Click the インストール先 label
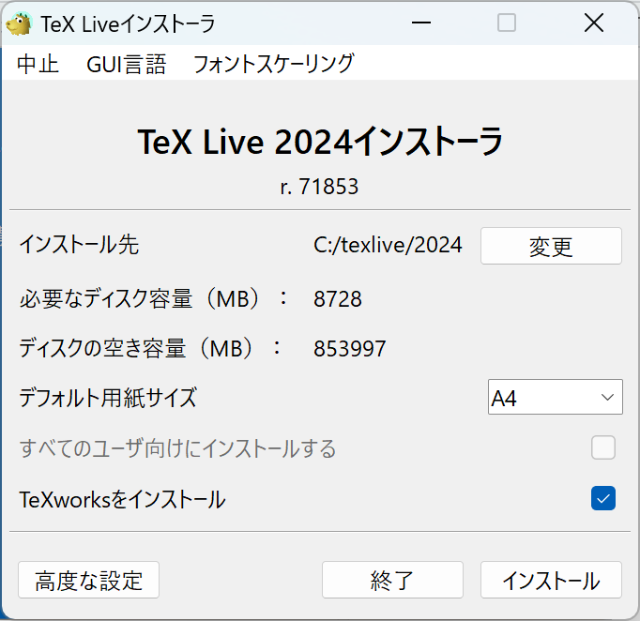This screenshot has width=640, height=621. coord(79,246)
